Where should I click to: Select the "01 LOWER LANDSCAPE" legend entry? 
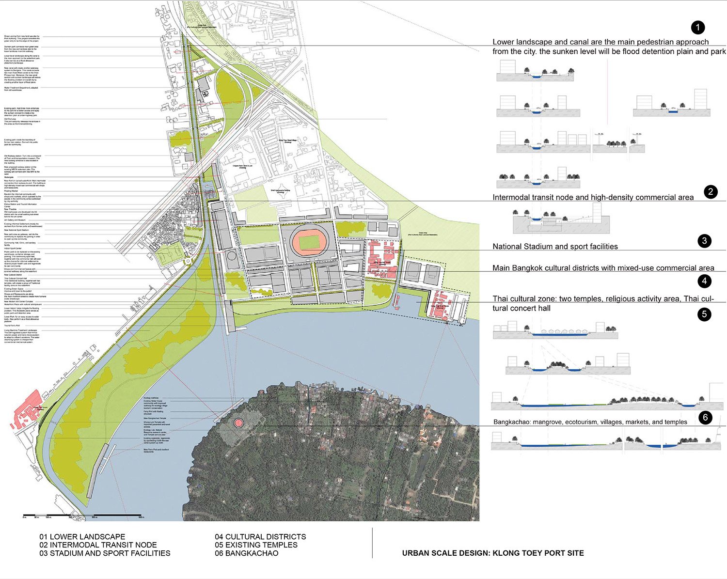82,537
